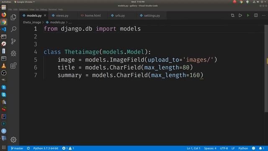Open the clock calendar in top bar
This screenshot has height=151, width=268.
point(138,2)
